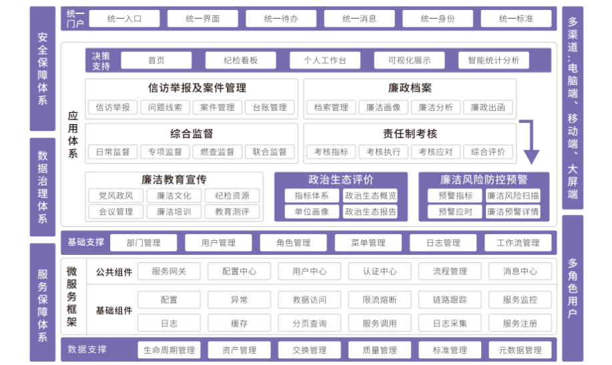Open the 档案管理 item
The height and width of the screenshot is (365, 612).
click(331, 107)
